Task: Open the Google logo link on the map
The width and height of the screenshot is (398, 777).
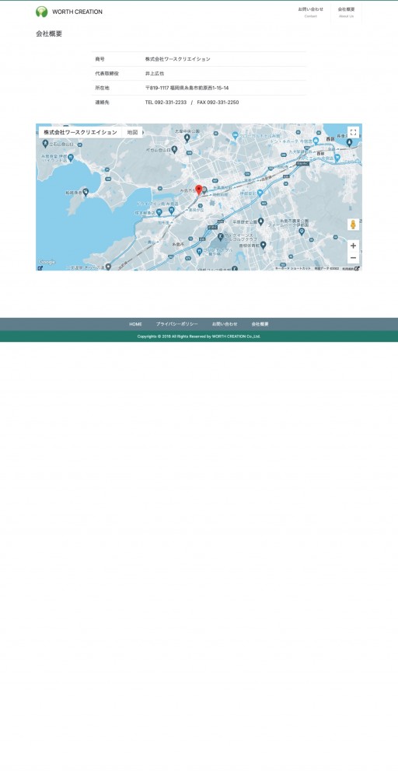Action: point(47,262)
